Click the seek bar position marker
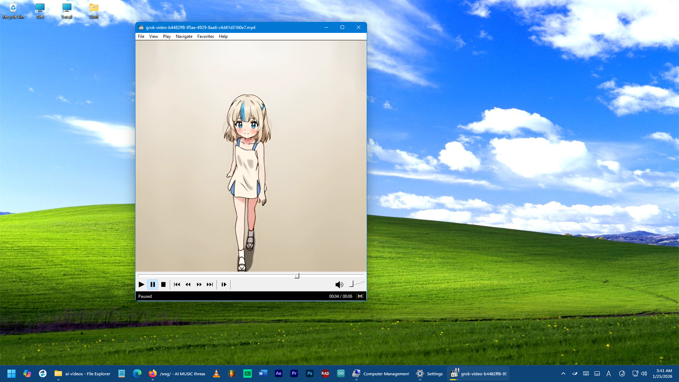Image resolution: width=679 pixels, height=382 pixels. tap(297, 276)
